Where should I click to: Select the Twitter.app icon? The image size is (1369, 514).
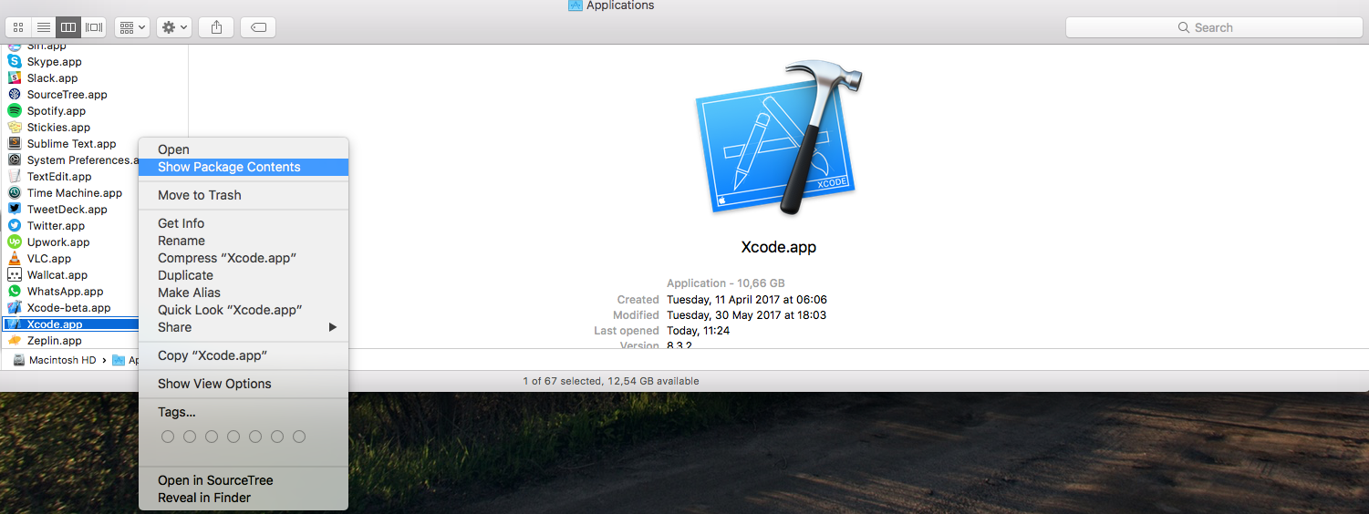pos(15,226)
